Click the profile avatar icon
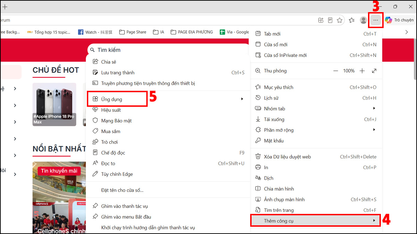Screen dimensions: 417x234 pyautogui.click(x=363, y=20)
